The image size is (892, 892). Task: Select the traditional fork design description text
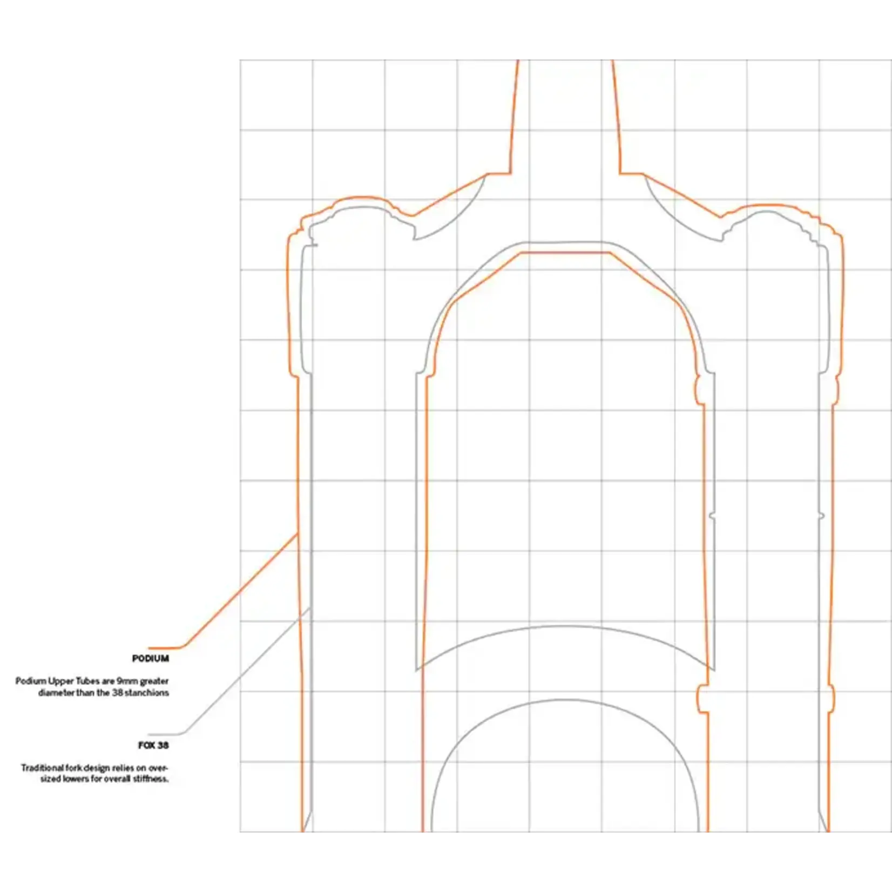point(95,773)
